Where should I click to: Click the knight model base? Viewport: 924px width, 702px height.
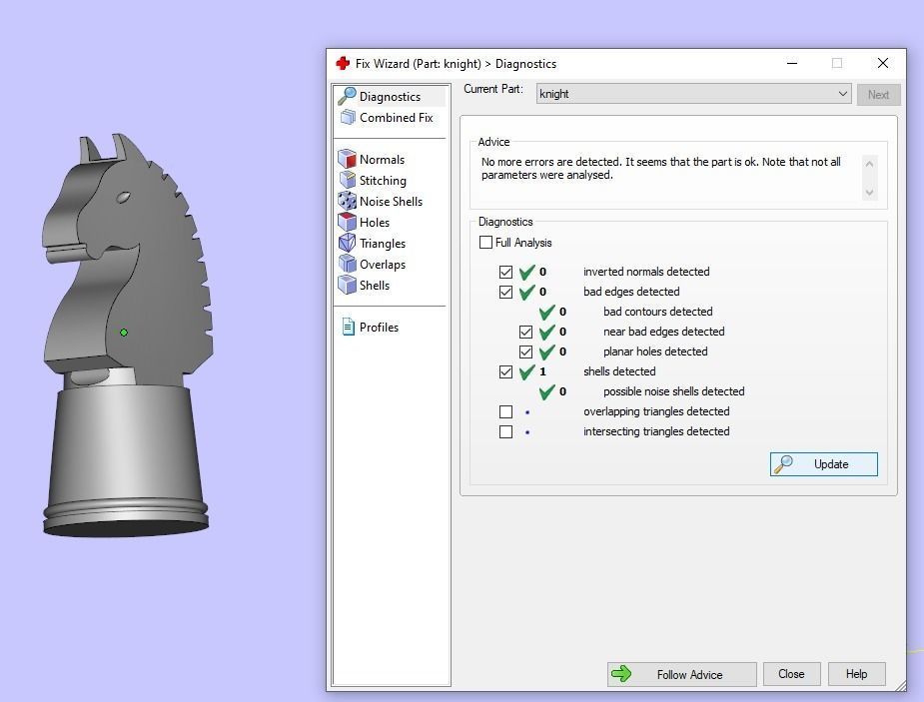(126, 459)
